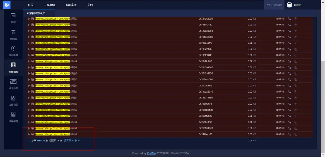Expand the object row 0x71da25010

coord(29,92)
